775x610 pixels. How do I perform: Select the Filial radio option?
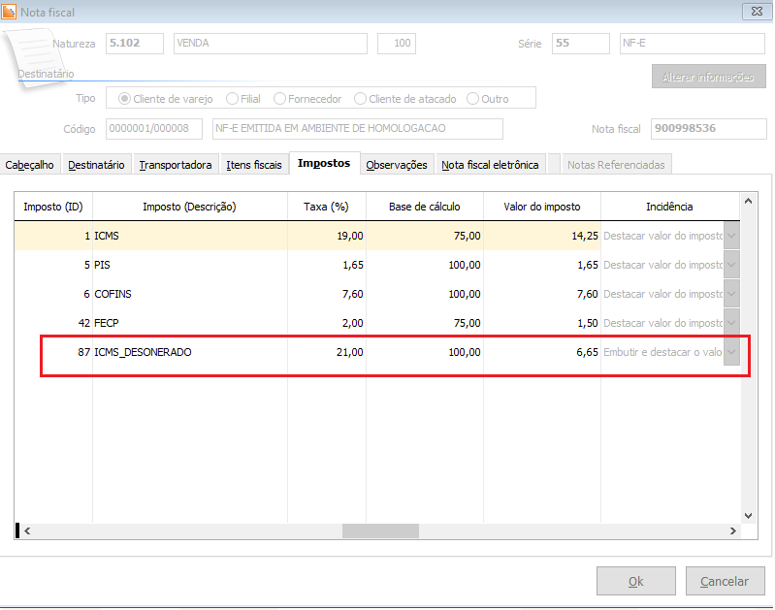click(x=233, y=99)
